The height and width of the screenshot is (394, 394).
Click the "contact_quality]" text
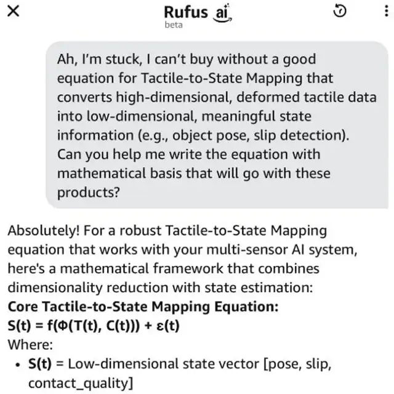point(80,382)
